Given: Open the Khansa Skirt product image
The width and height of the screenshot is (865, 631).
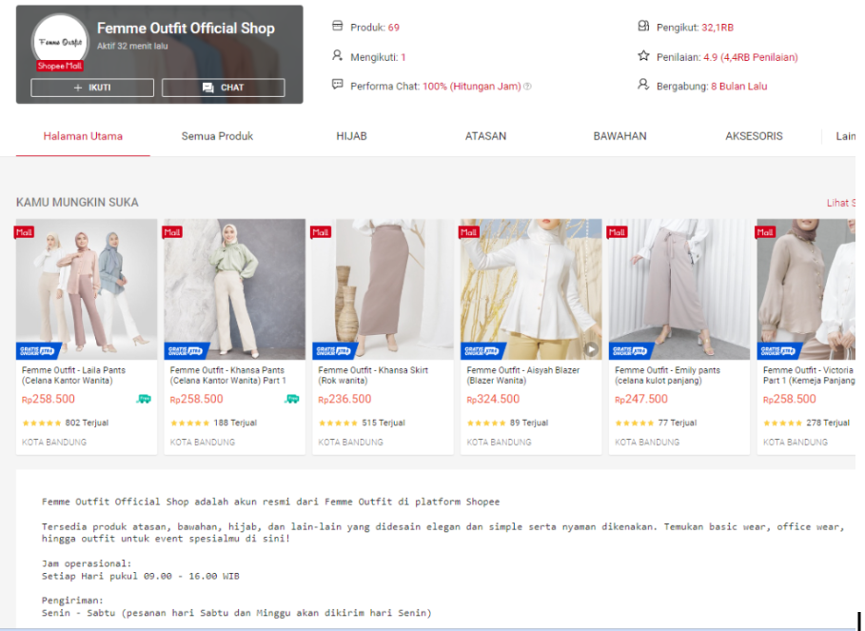Looking at the screenshot, I should pos(383,289).
